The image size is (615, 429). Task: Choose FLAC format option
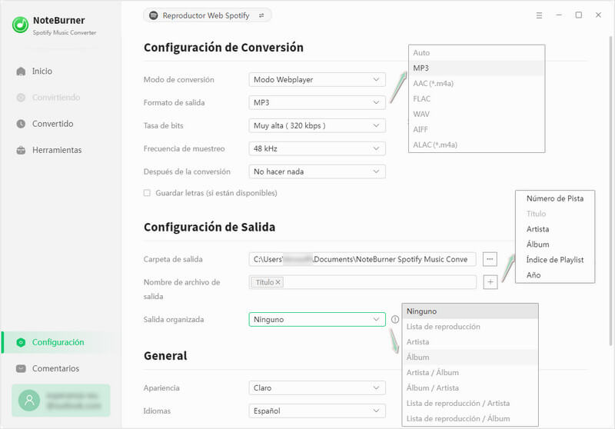point(477,99)
